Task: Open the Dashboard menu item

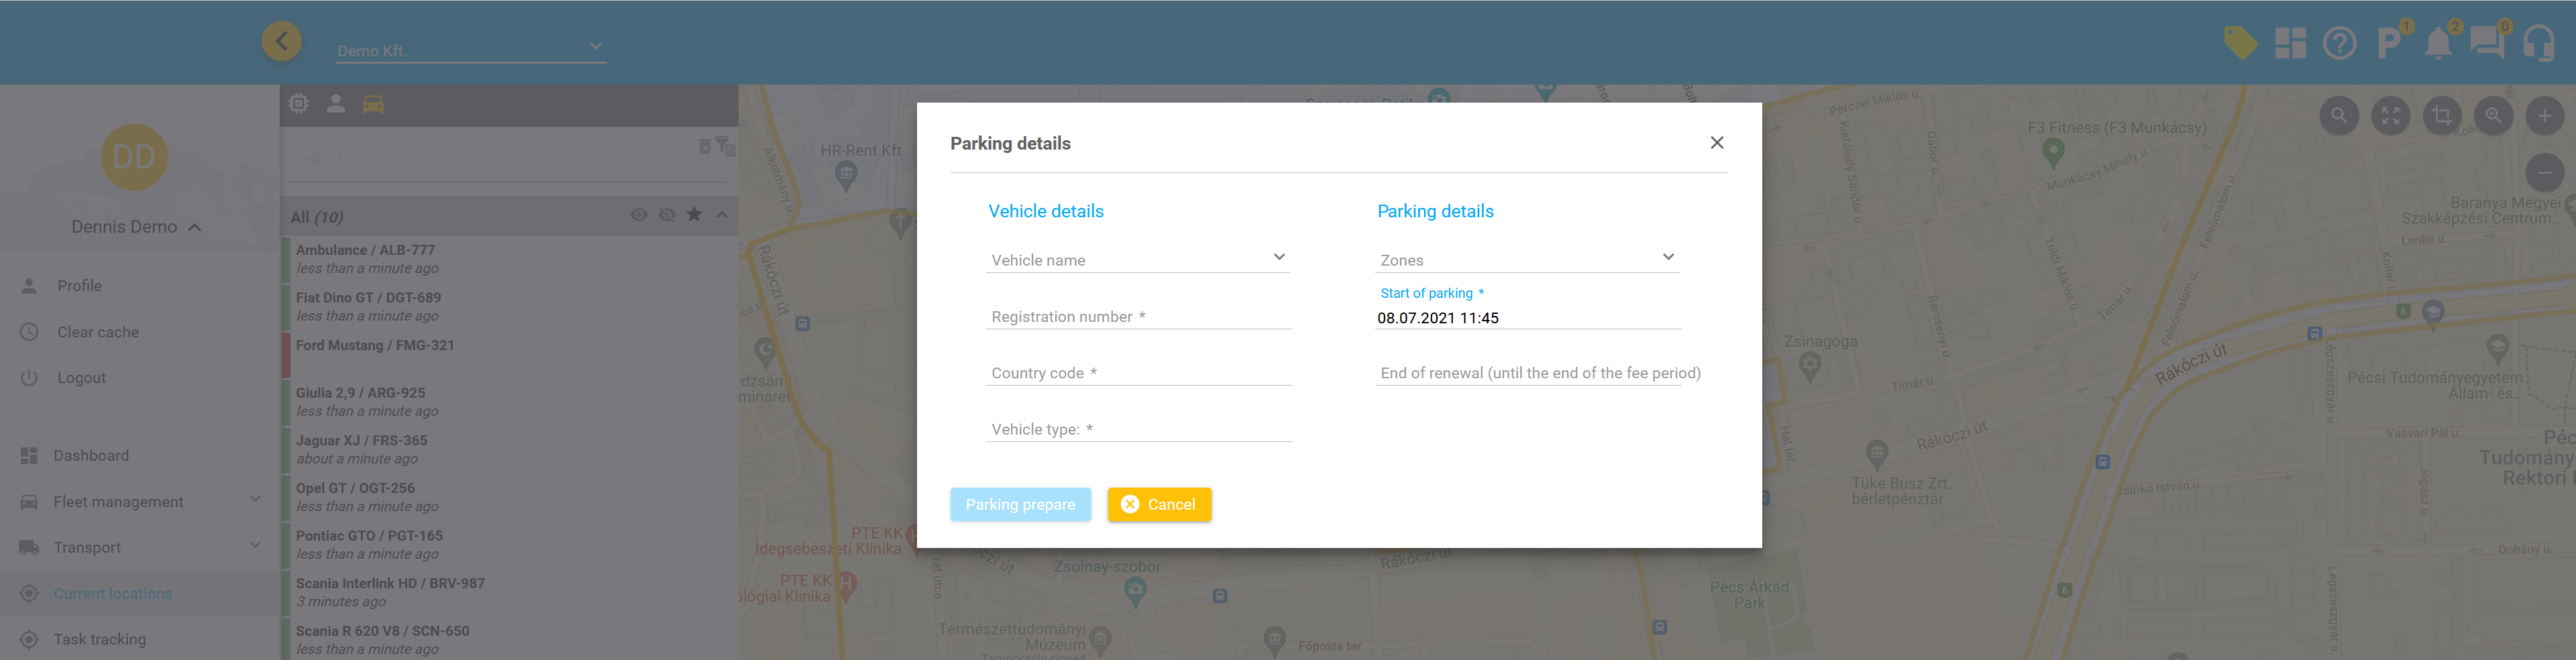Action: pos(91,455)
